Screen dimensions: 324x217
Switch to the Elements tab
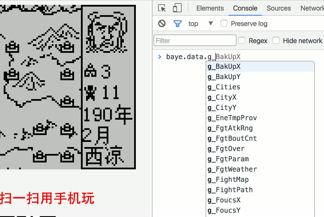pyautogui.click(x=210, y=8)
